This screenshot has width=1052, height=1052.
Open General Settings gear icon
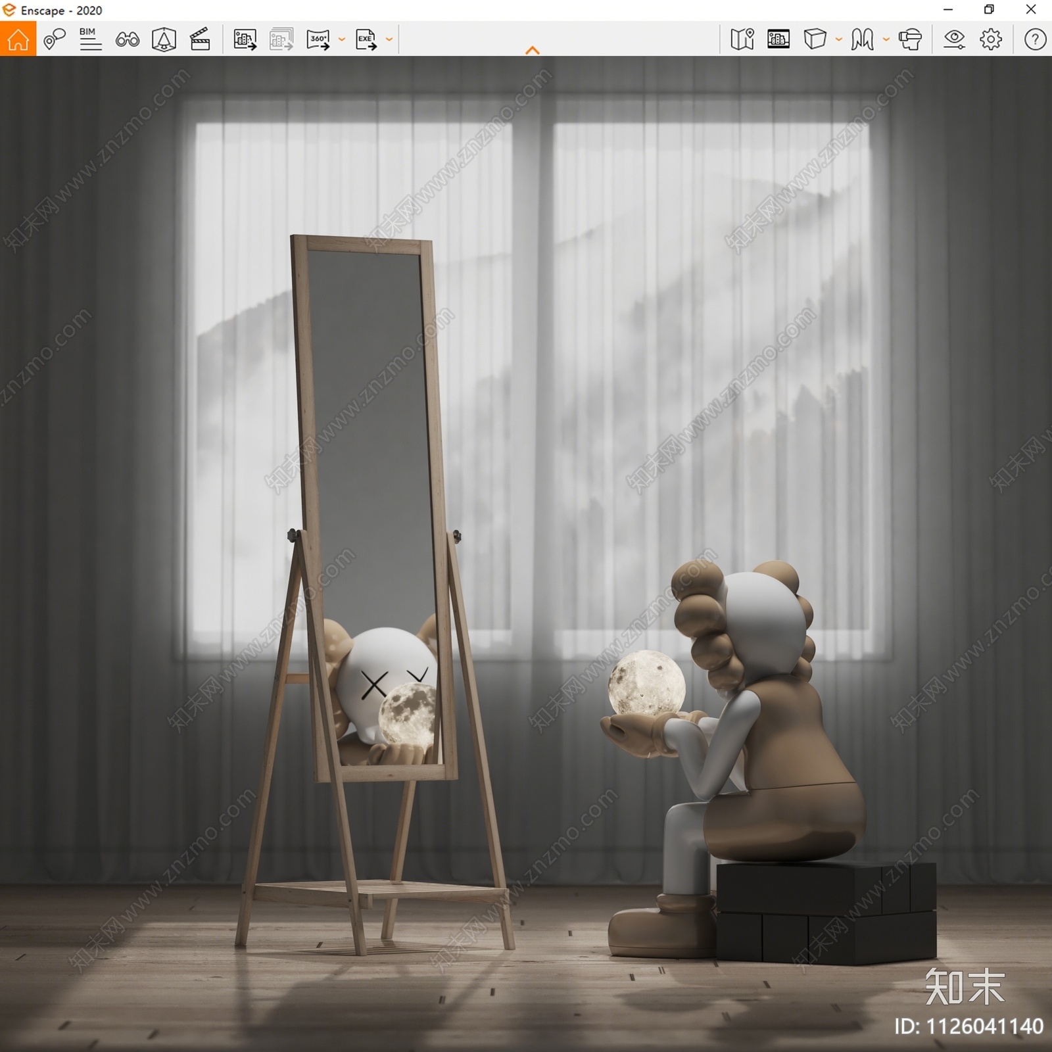click(x=991, y=39)
